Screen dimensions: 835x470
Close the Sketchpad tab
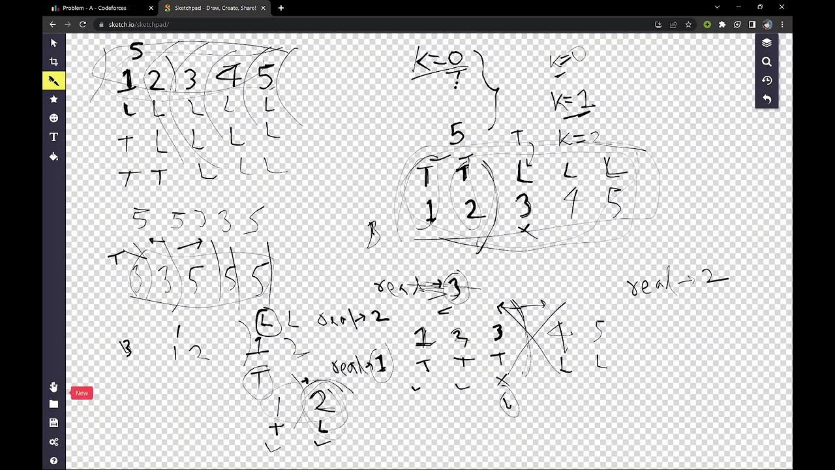click(264, 8)
